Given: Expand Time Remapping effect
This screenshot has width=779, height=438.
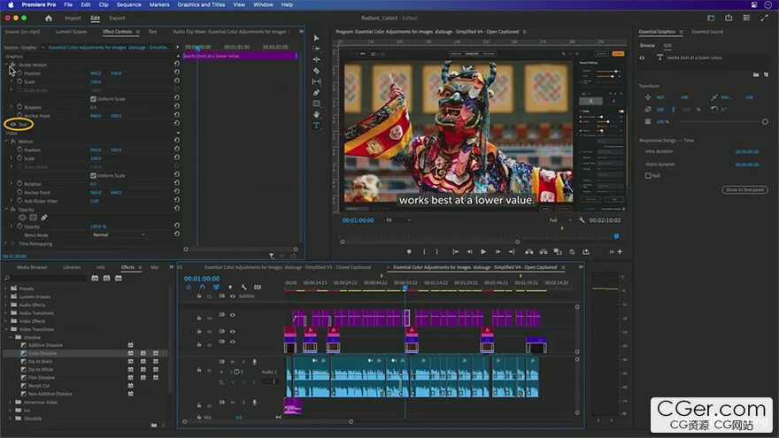Looking at the screenshot, I should 6,244.
